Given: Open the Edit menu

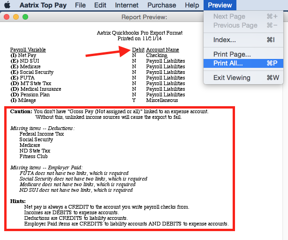Looking at the screenshot, I should pyautogui.click(x=100, y=5).
